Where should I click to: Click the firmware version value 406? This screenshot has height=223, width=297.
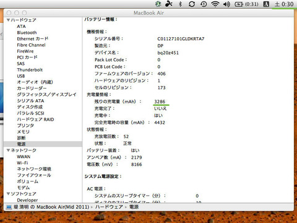click(161, 74)
